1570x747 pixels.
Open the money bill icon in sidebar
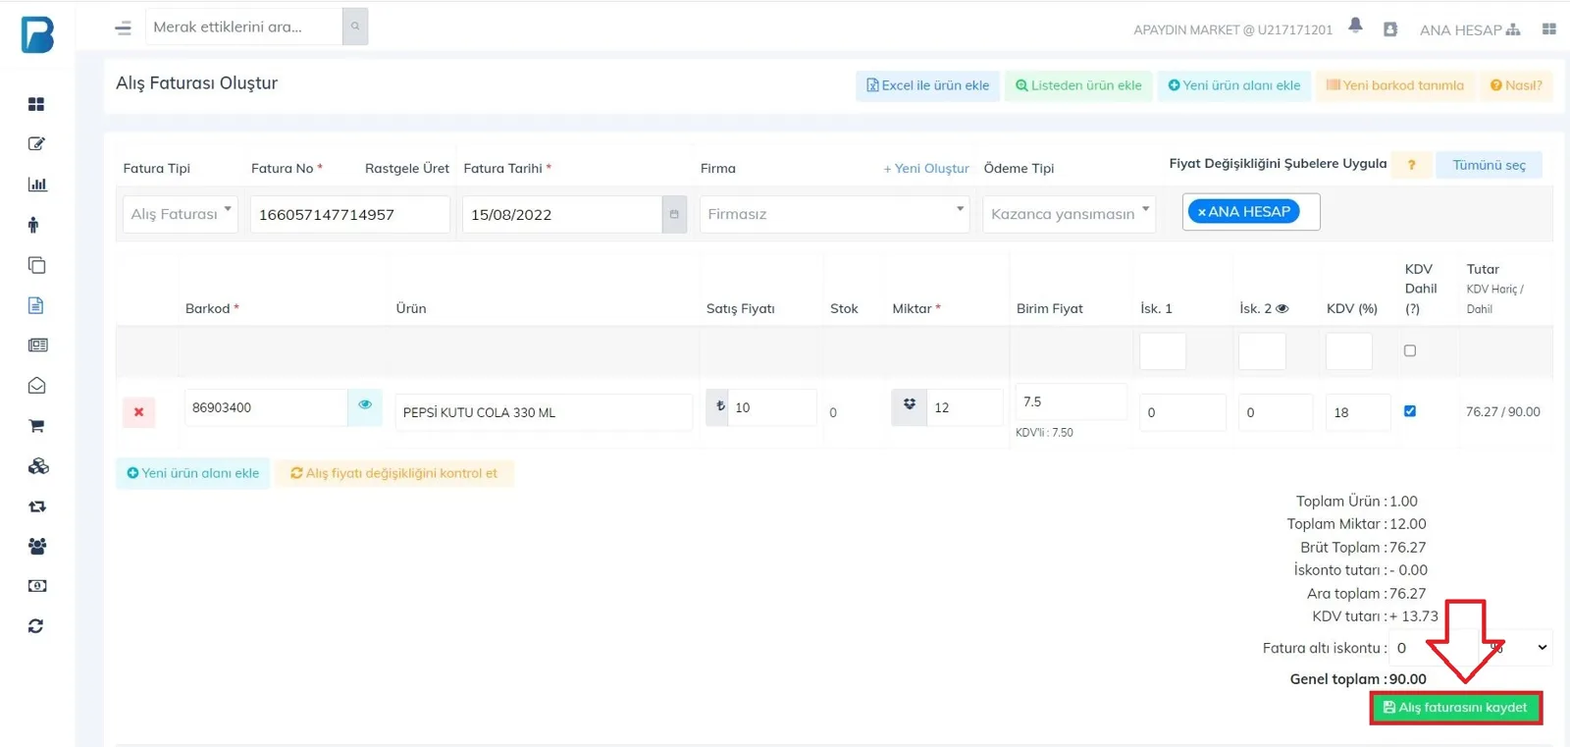click(x=37, y=586)
